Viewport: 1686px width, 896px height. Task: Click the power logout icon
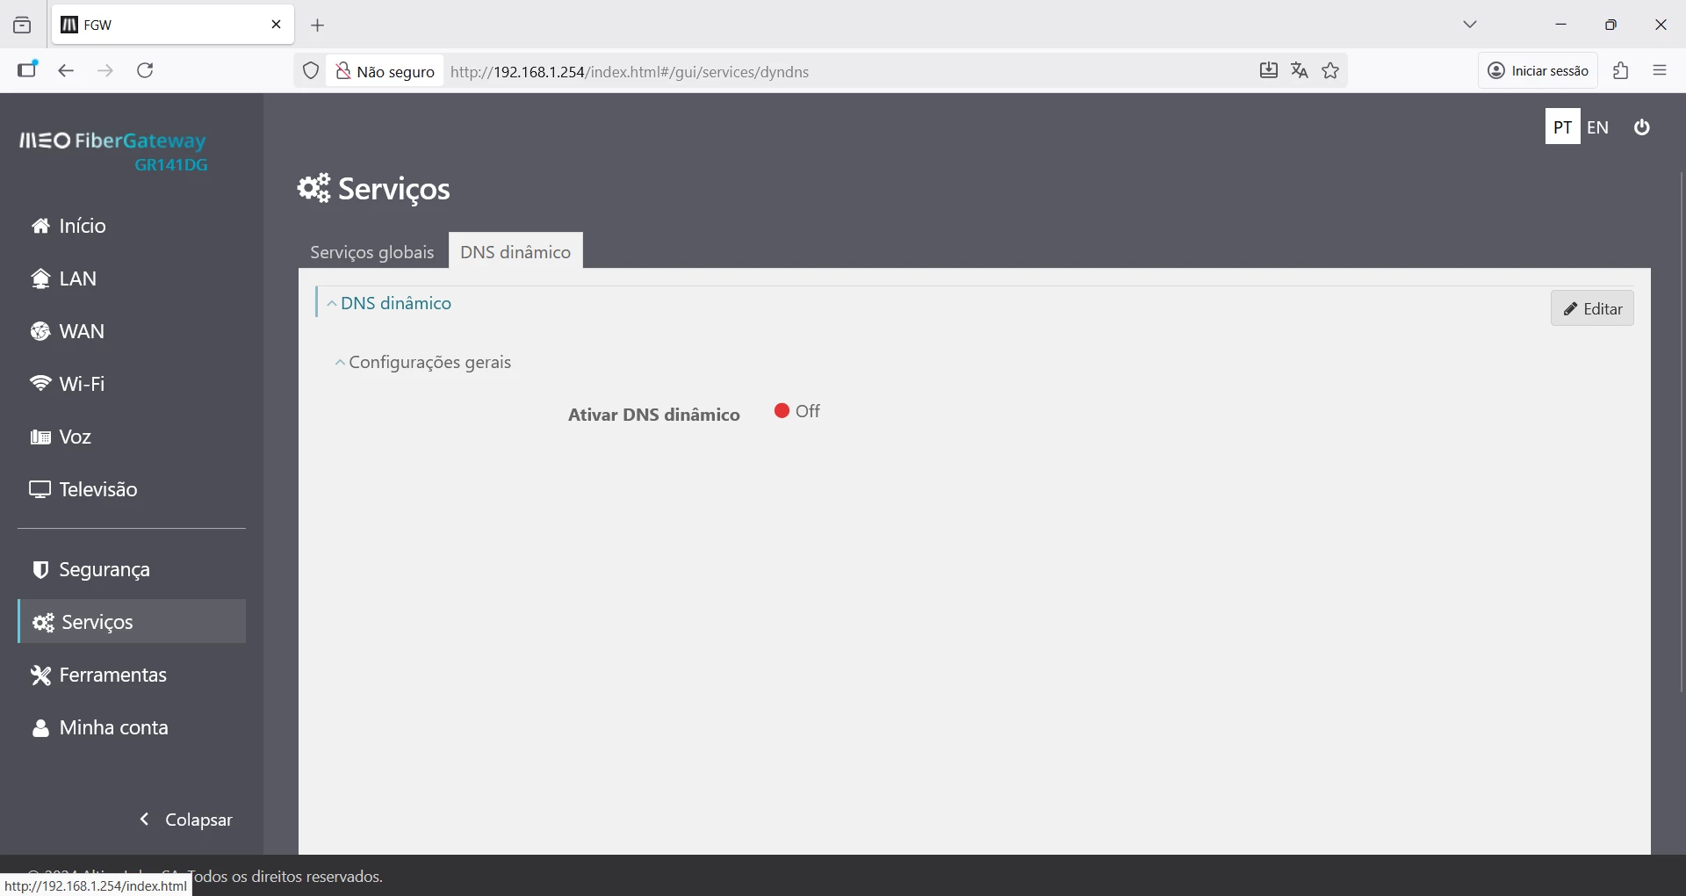click(1642, 127)
